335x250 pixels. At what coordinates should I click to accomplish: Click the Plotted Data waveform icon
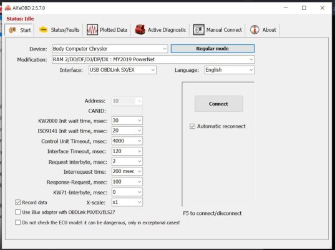[x=92, y=30]
